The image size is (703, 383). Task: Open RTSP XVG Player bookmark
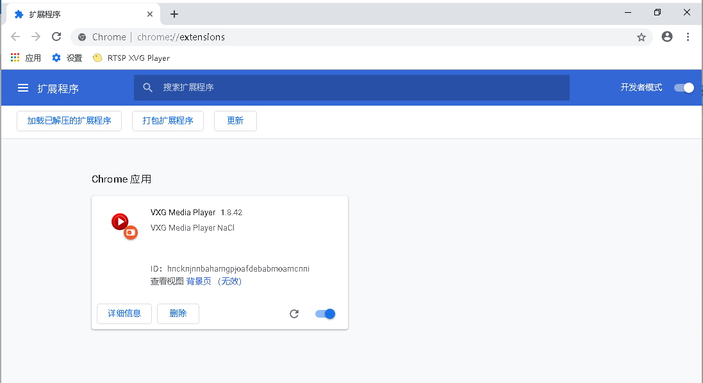[x=131, y=58]
